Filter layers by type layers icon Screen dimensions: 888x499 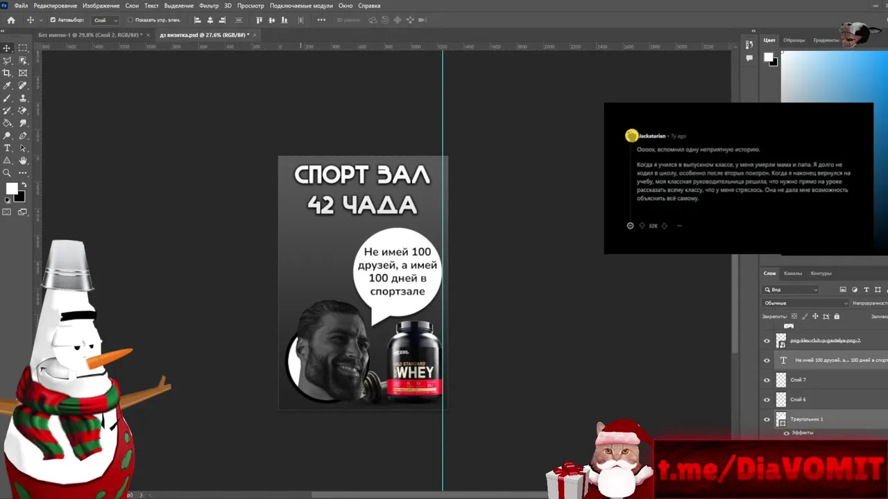pos(866,290)
